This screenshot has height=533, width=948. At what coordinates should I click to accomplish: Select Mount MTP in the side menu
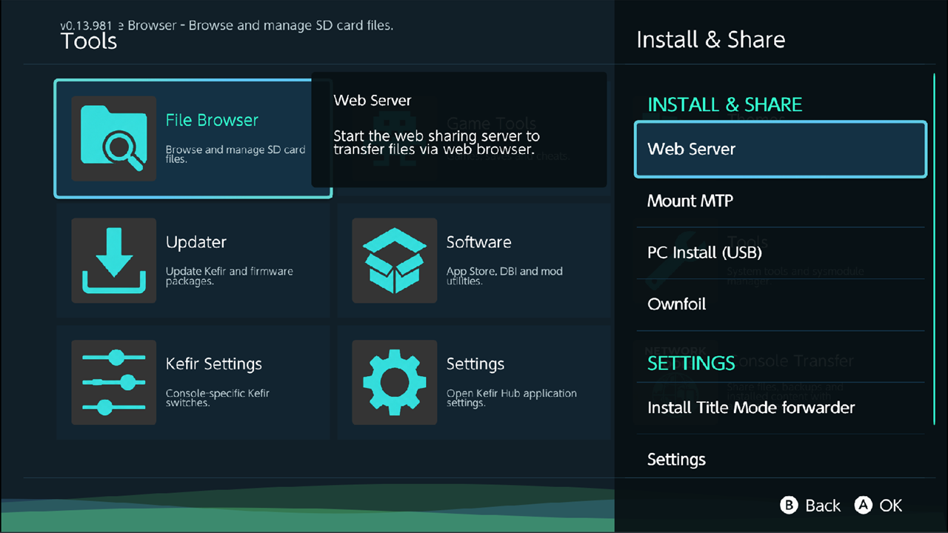pos(781,201)
